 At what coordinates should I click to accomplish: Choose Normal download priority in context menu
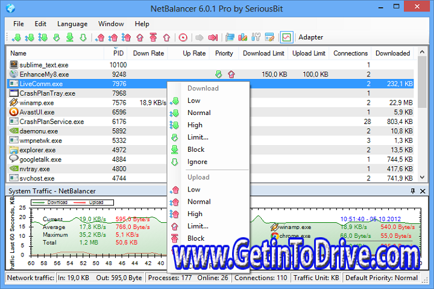tap(208, 113)
